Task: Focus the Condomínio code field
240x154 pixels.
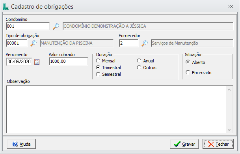Action: coord(28,26)
